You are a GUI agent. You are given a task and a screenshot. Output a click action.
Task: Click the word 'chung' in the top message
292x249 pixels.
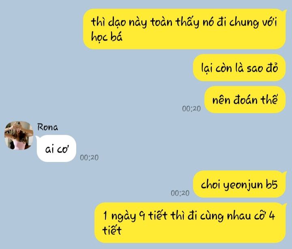(x=244, y=23)
